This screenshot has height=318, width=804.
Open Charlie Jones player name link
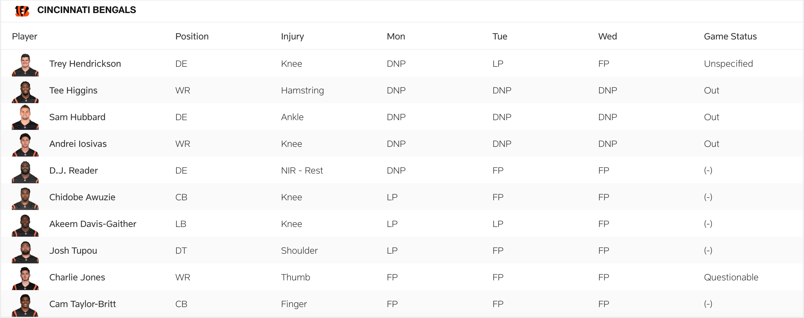click(x=77, y=277)
